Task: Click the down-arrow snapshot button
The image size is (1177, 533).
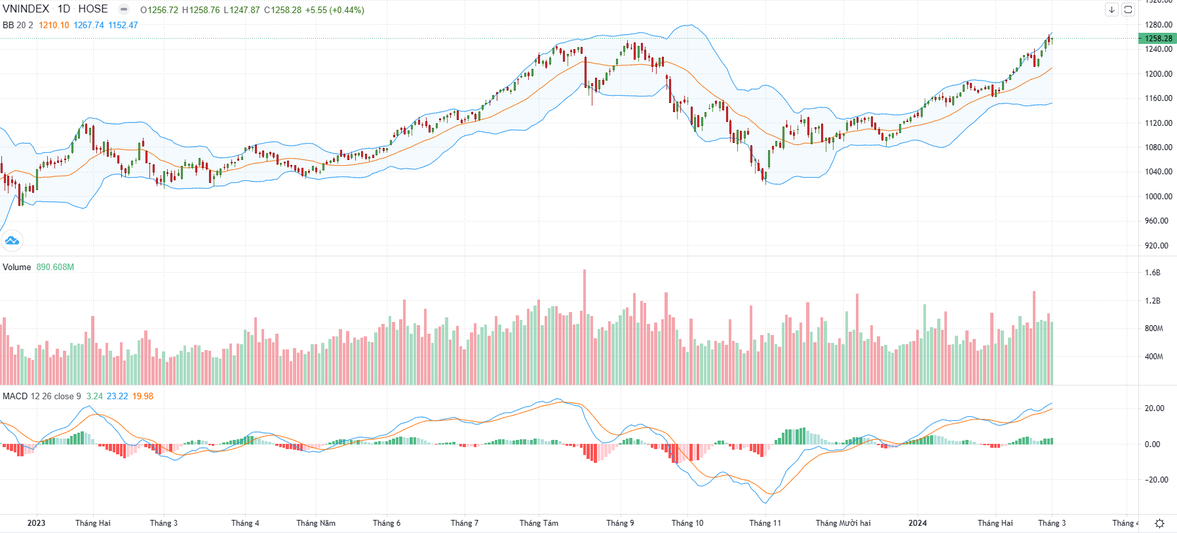Action: tap(1111, 9)
